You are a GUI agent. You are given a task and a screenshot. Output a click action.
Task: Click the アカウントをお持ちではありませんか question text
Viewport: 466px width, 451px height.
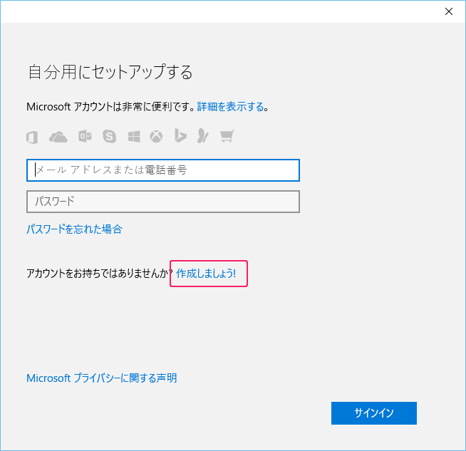[x=99, y=274]
